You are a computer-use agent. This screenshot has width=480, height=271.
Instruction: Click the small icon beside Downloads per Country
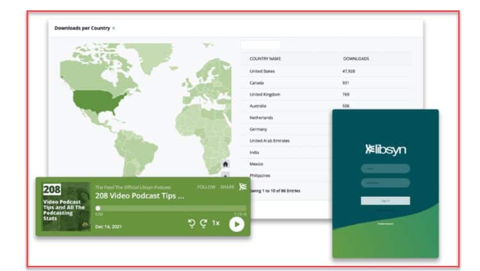(x=113, y=28)
